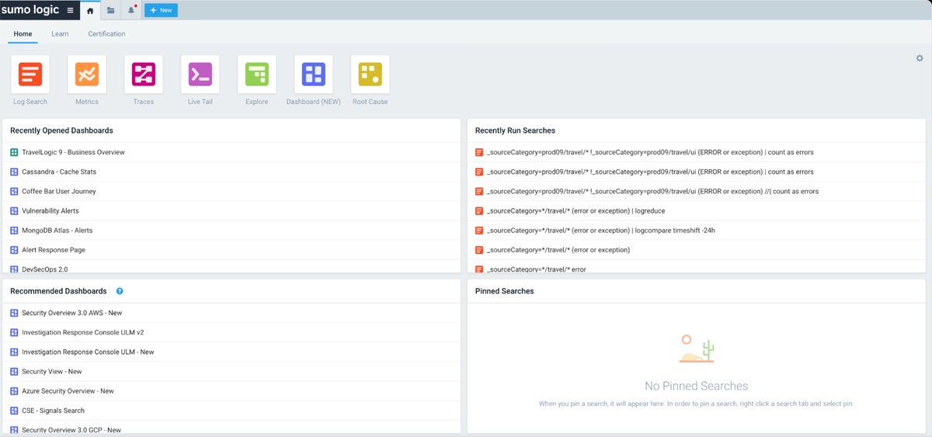Run the logreduce recent search

pyautogui.click(x=576, y=211)
